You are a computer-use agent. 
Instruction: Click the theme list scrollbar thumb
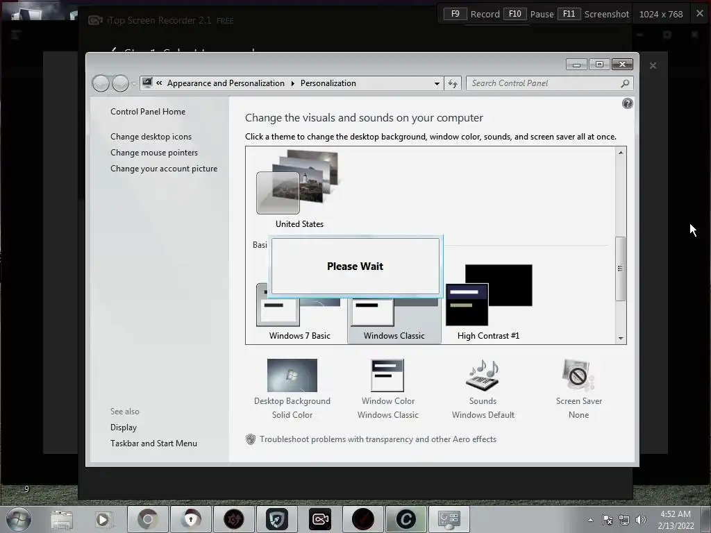click(620, 269)
